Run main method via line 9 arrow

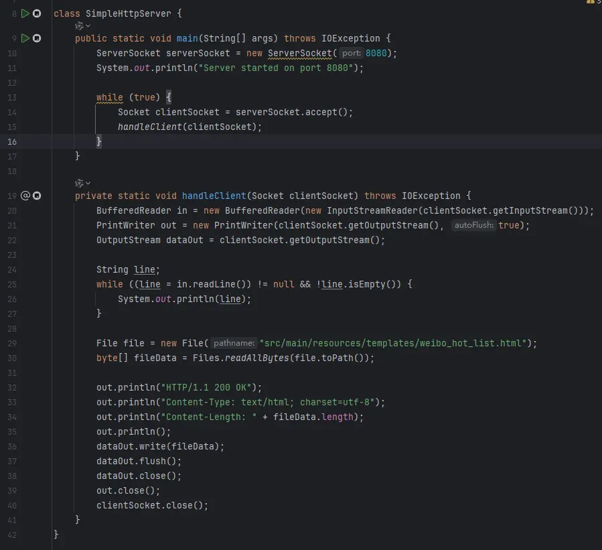click(25, 38)
